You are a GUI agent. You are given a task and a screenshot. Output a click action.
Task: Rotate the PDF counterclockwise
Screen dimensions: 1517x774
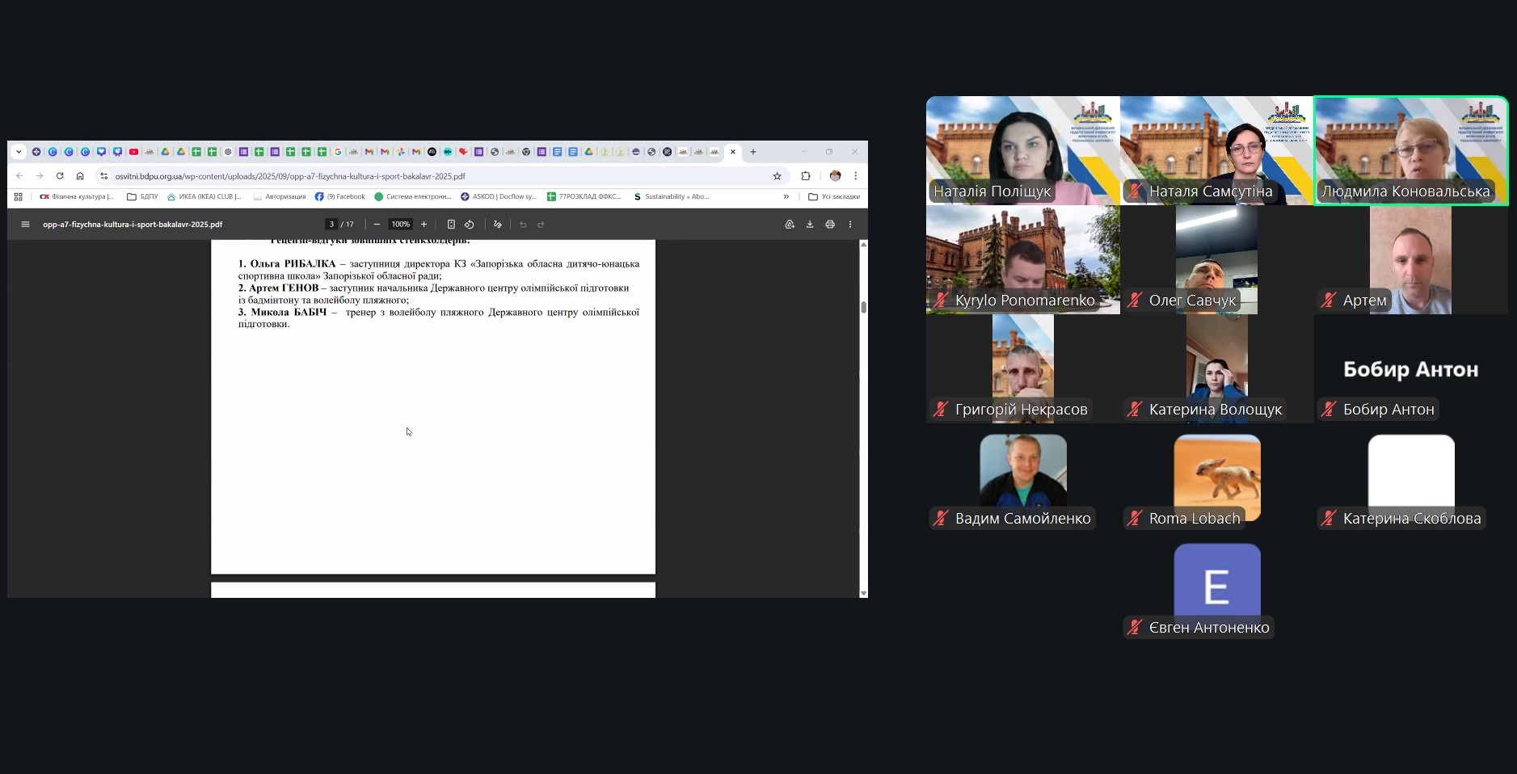coord(470,225)
